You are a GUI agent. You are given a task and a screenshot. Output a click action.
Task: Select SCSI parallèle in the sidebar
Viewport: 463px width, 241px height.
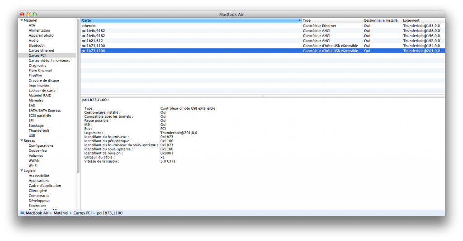coord(40,116)
